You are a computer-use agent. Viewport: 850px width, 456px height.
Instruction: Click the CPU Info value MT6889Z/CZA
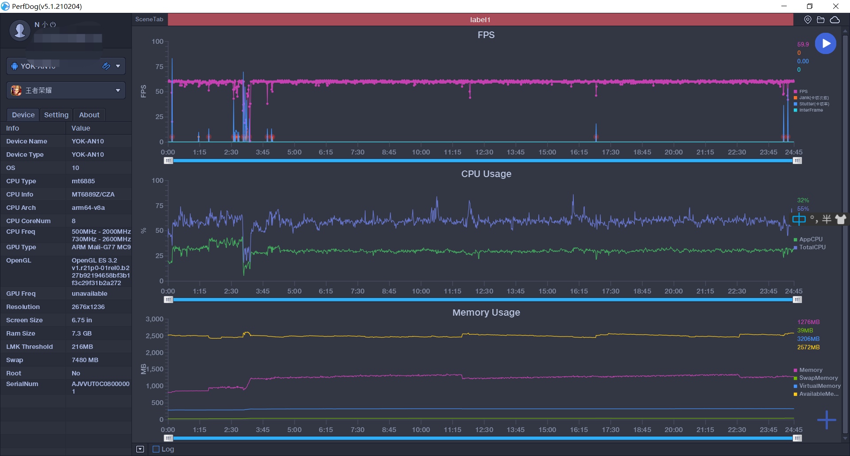[x=93, y=194]
